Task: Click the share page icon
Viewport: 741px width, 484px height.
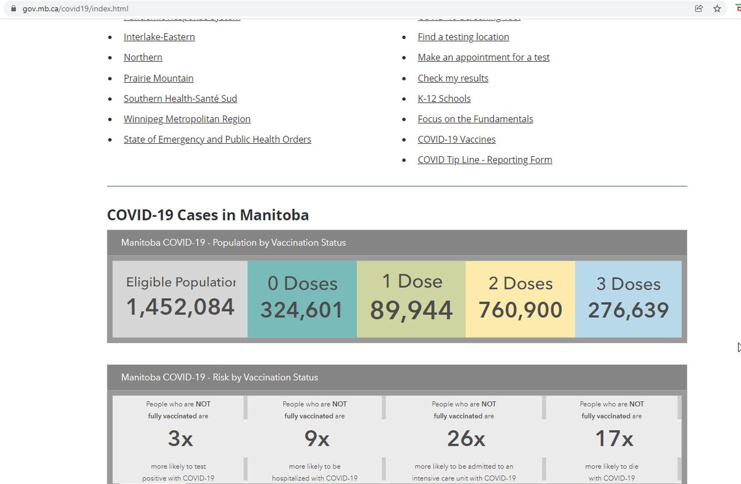Action: point(698,9)
